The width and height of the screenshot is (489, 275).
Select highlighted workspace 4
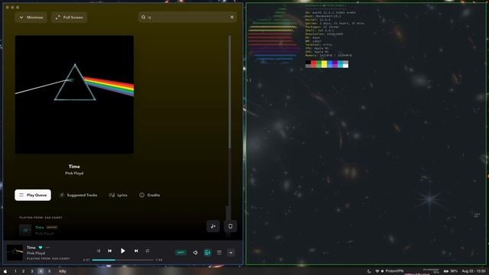click(x=40, y=271)
